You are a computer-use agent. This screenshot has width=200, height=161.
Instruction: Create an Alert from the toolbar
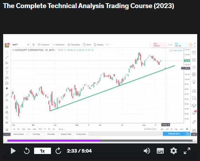pyautogui.click(x=87, y=45)
